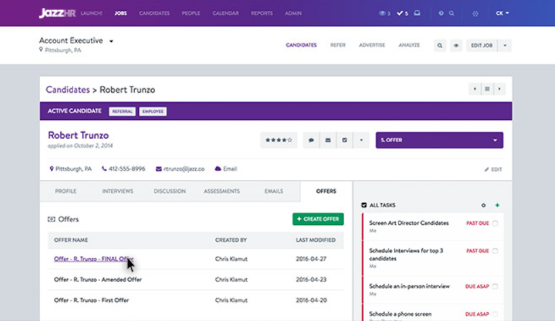Go to next candidate arrow
The width and height of the screenshot is (555, 321).
click(x=499, y=89)
